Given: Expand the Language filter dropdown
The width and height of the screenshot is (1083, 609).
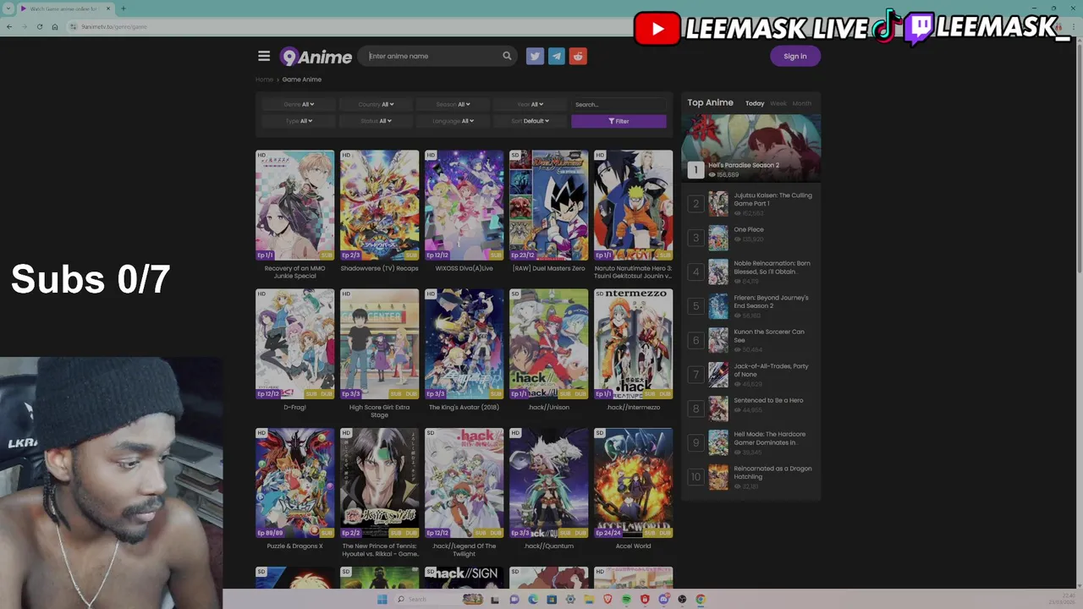Looking at the screenshot, I should pyautogui.click(x=453, y=121).
